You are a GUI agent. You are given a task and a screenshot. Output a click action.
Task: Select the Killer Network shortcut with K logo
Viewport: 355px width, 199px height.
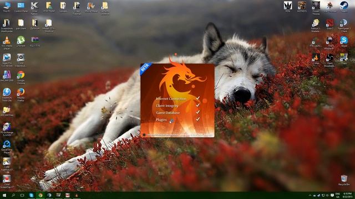click(34, 8)
